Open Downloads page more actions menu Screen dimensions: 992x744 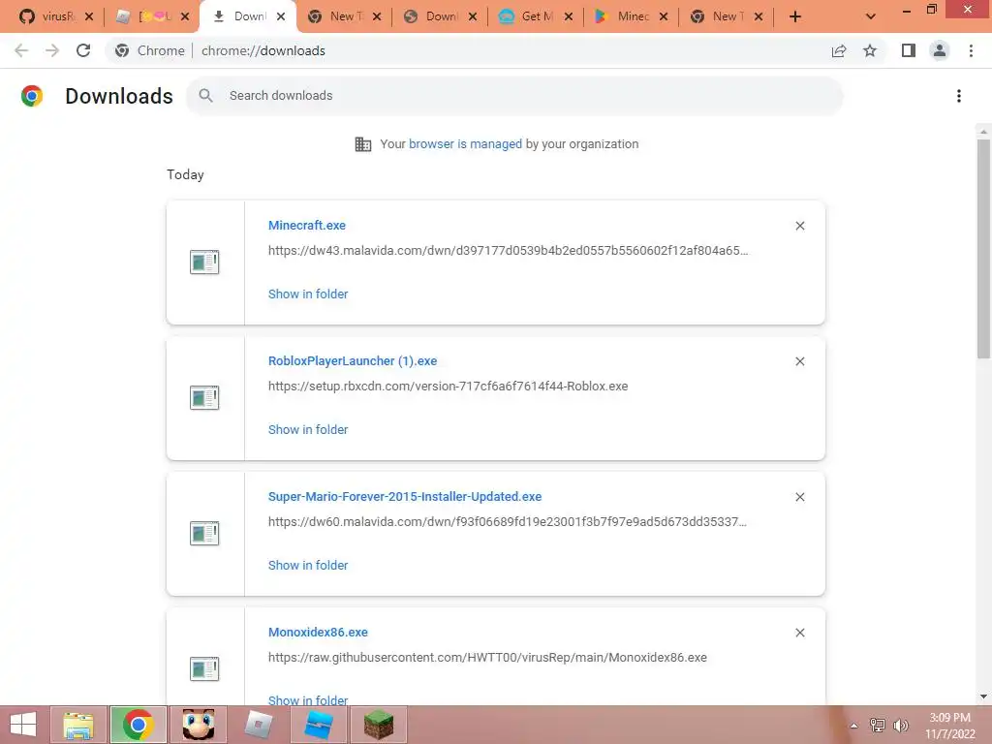[959, 96]
